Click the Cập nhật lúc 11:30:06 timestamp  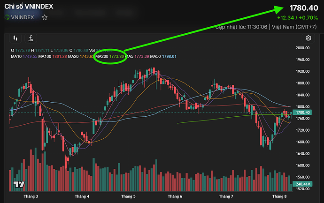coord(241,27)
